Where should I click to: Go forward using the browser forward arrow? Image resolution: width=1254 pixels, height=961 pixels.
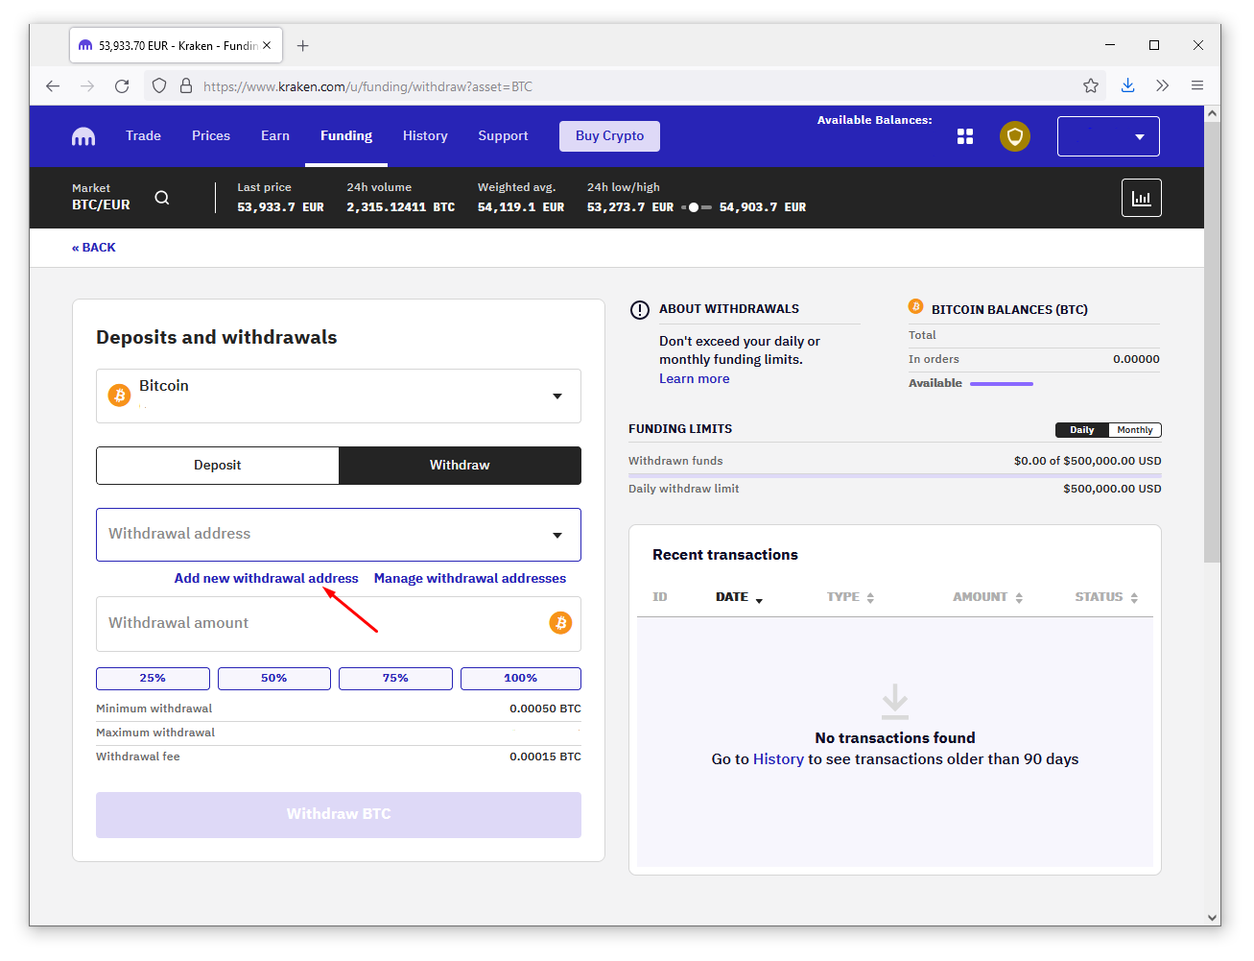point(87,86)
